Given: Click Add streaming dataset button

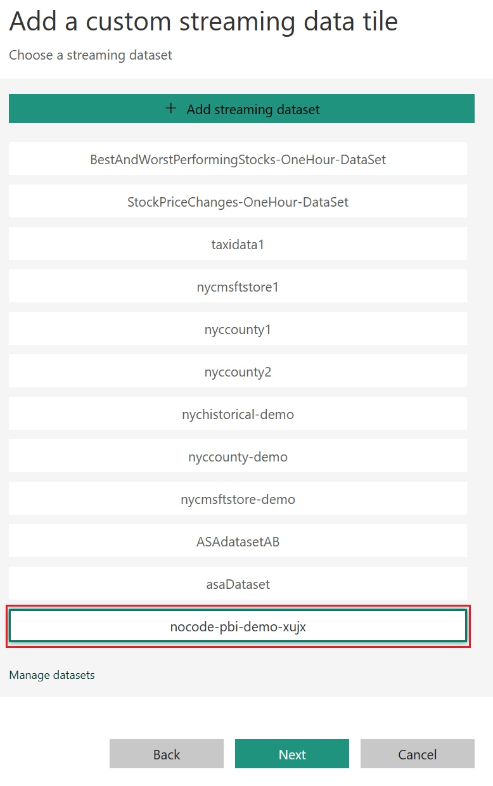Looking at the screenshot, I should [241, 108].
